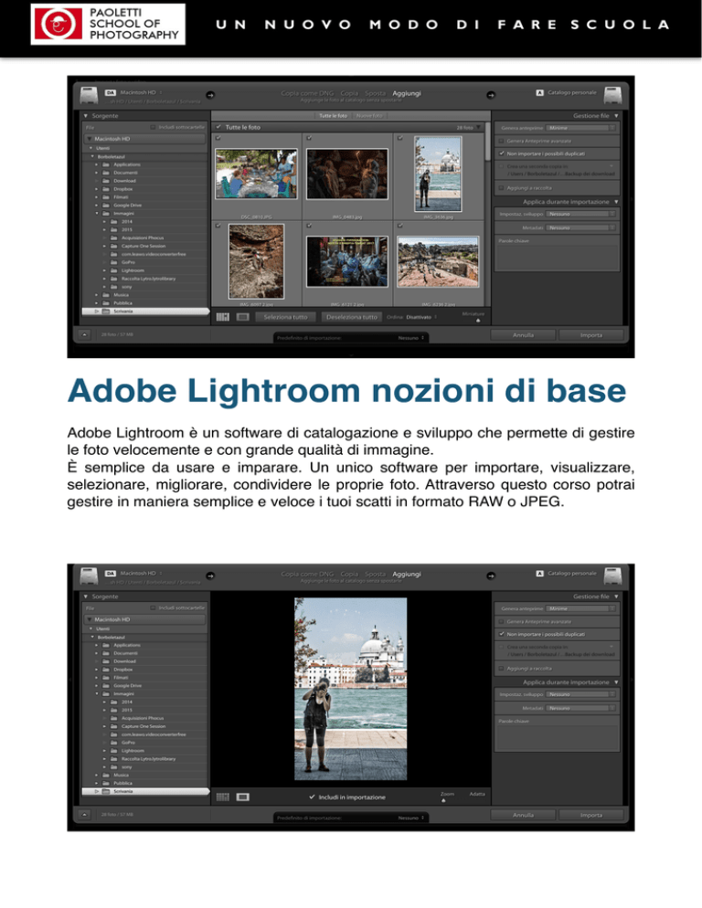Uncheck the IMG_0483.jpg thumbnail checkbox
The image size is (702, 908).
pyautogui.click(x=310, y=139)
